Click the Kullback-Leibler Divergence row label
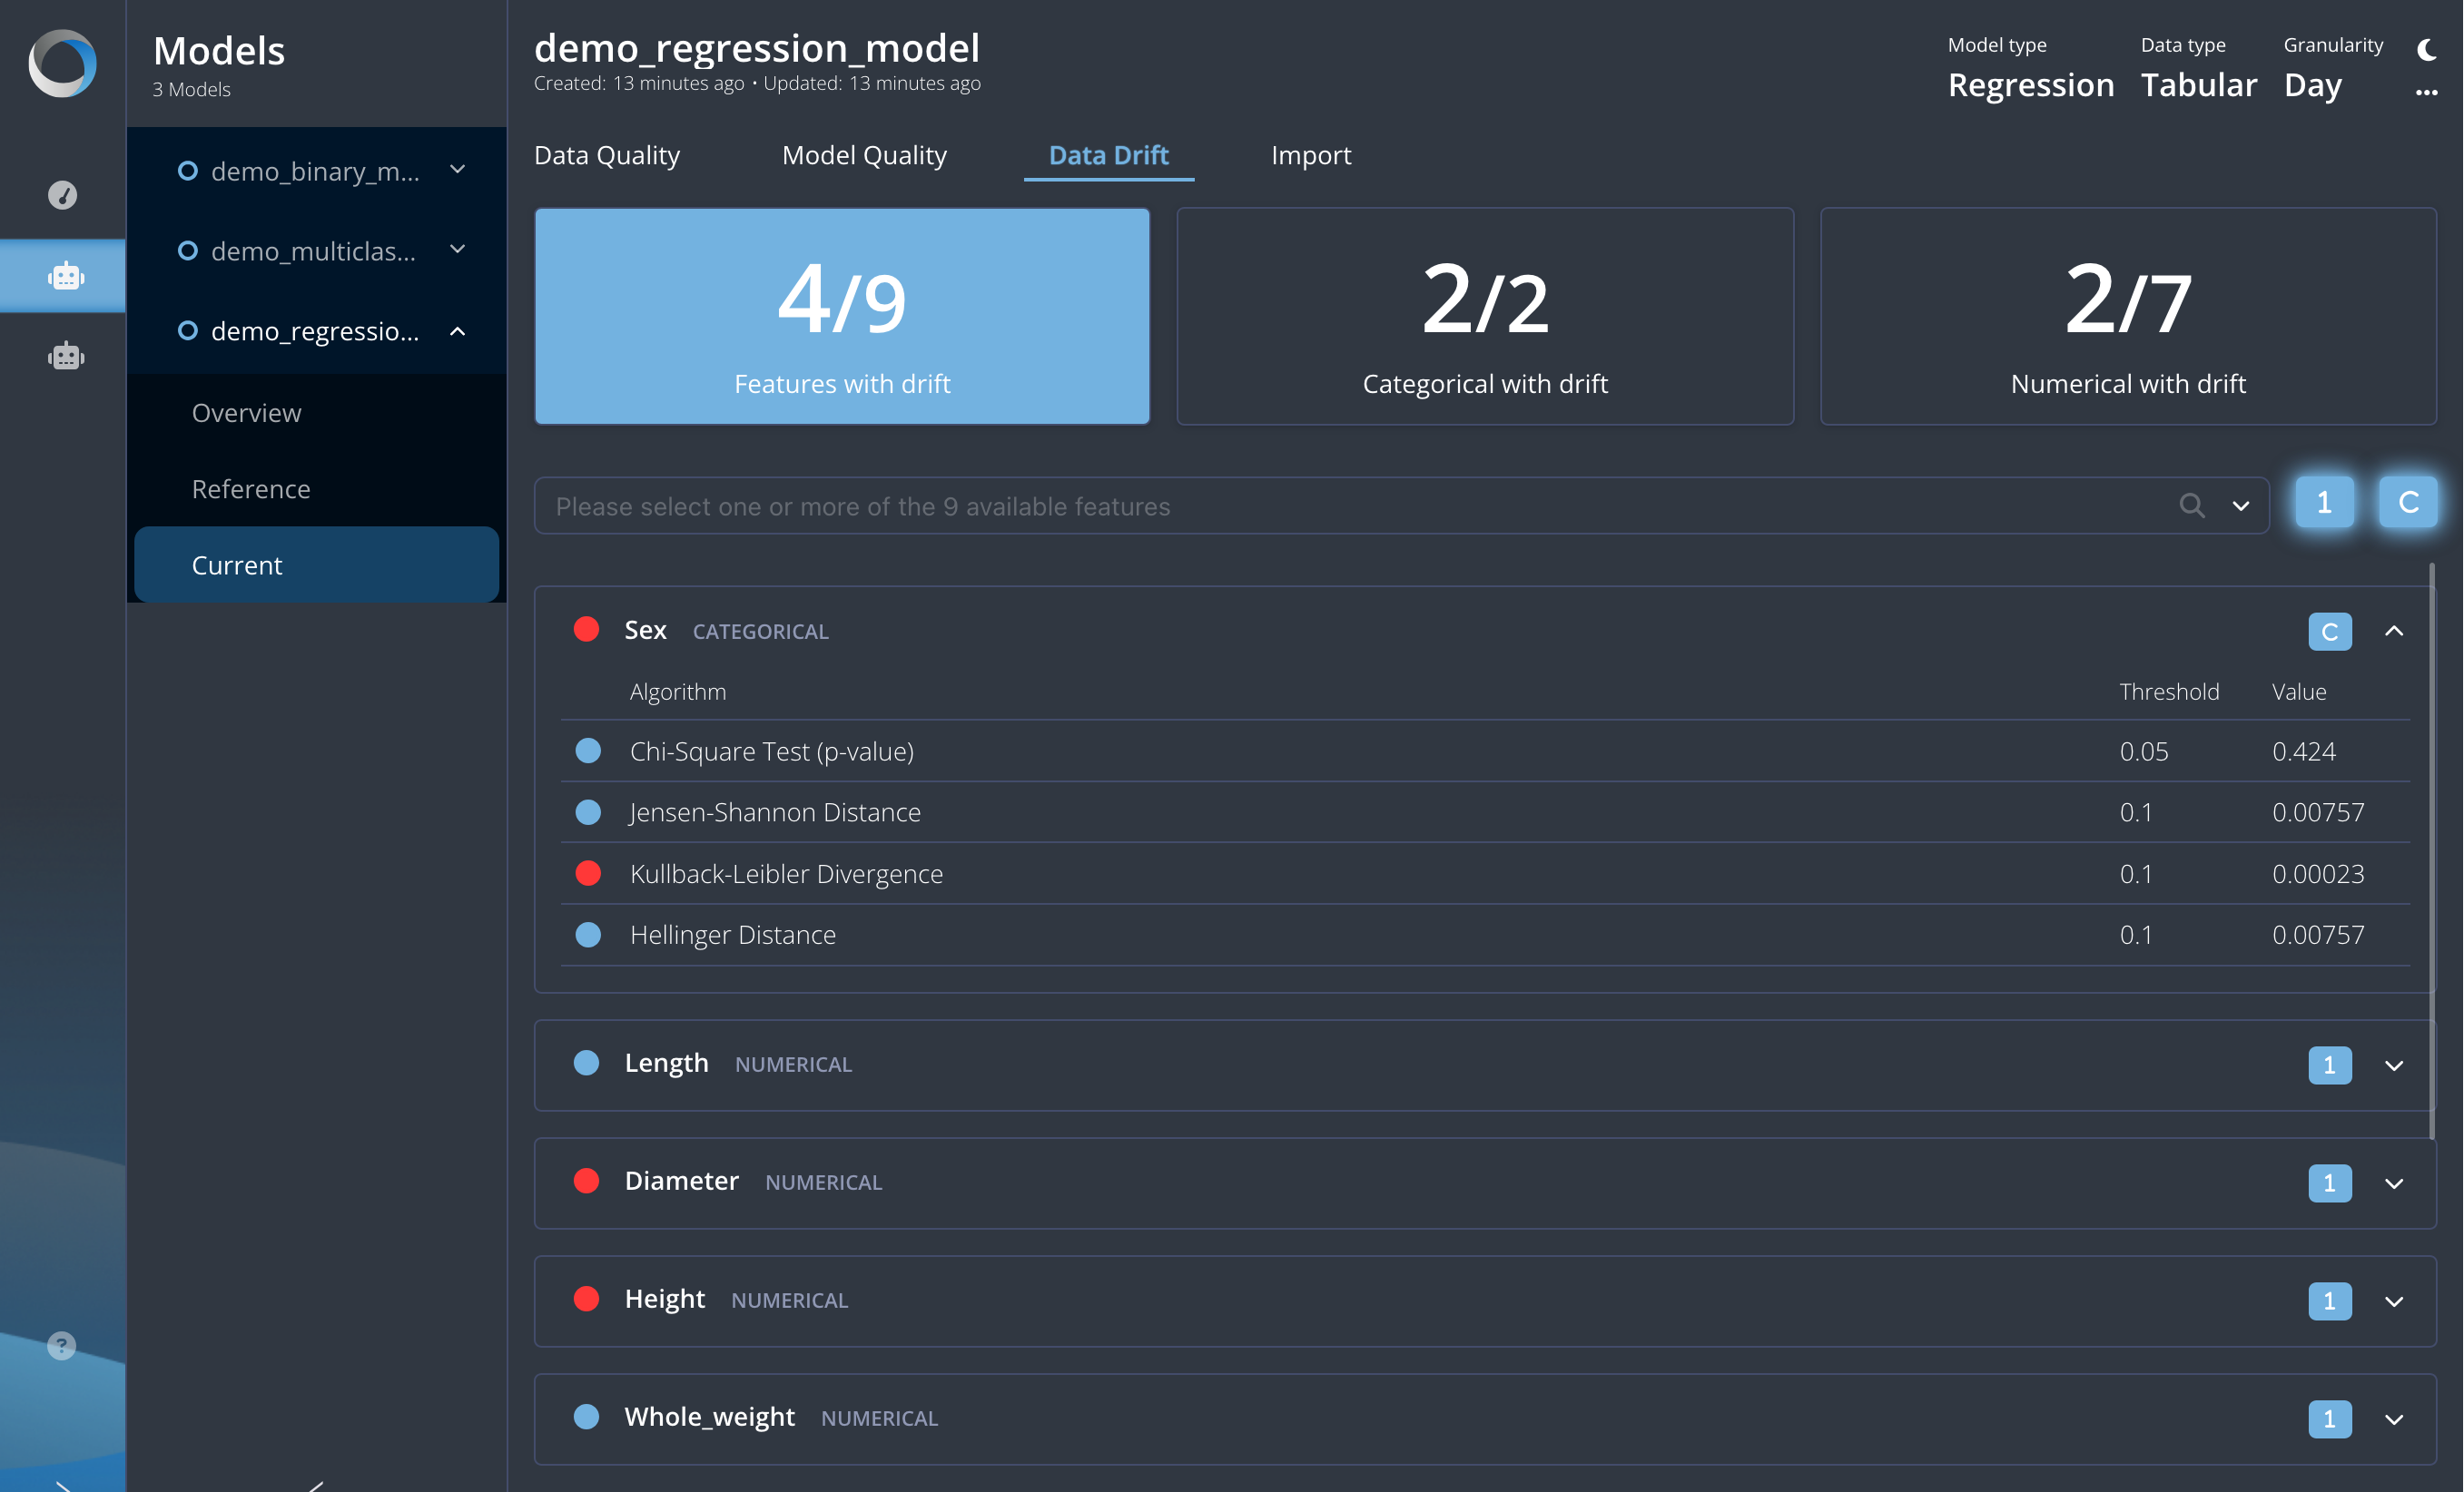The width and height of the screenshot is (2464, 1492). (786, 873)
